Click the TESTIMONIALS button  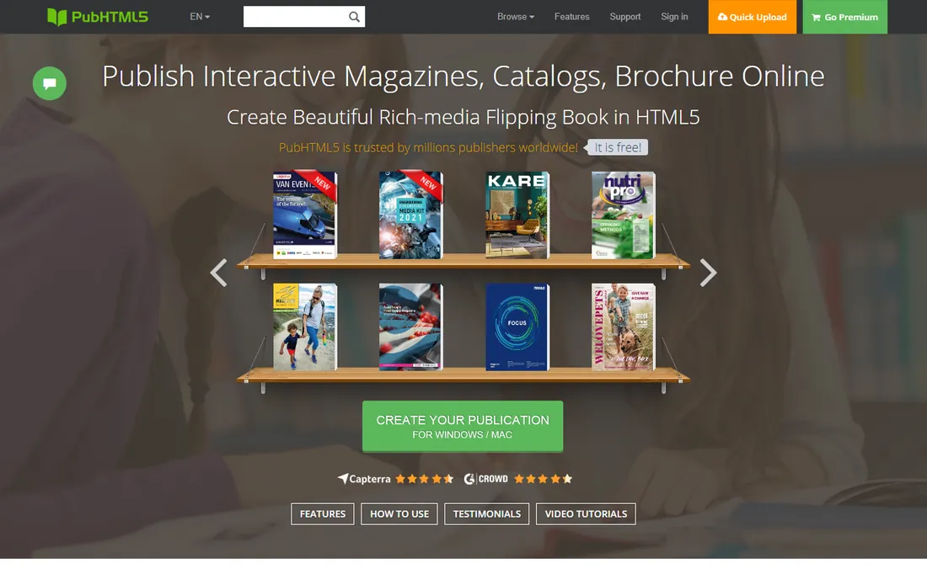click(486, 514)
